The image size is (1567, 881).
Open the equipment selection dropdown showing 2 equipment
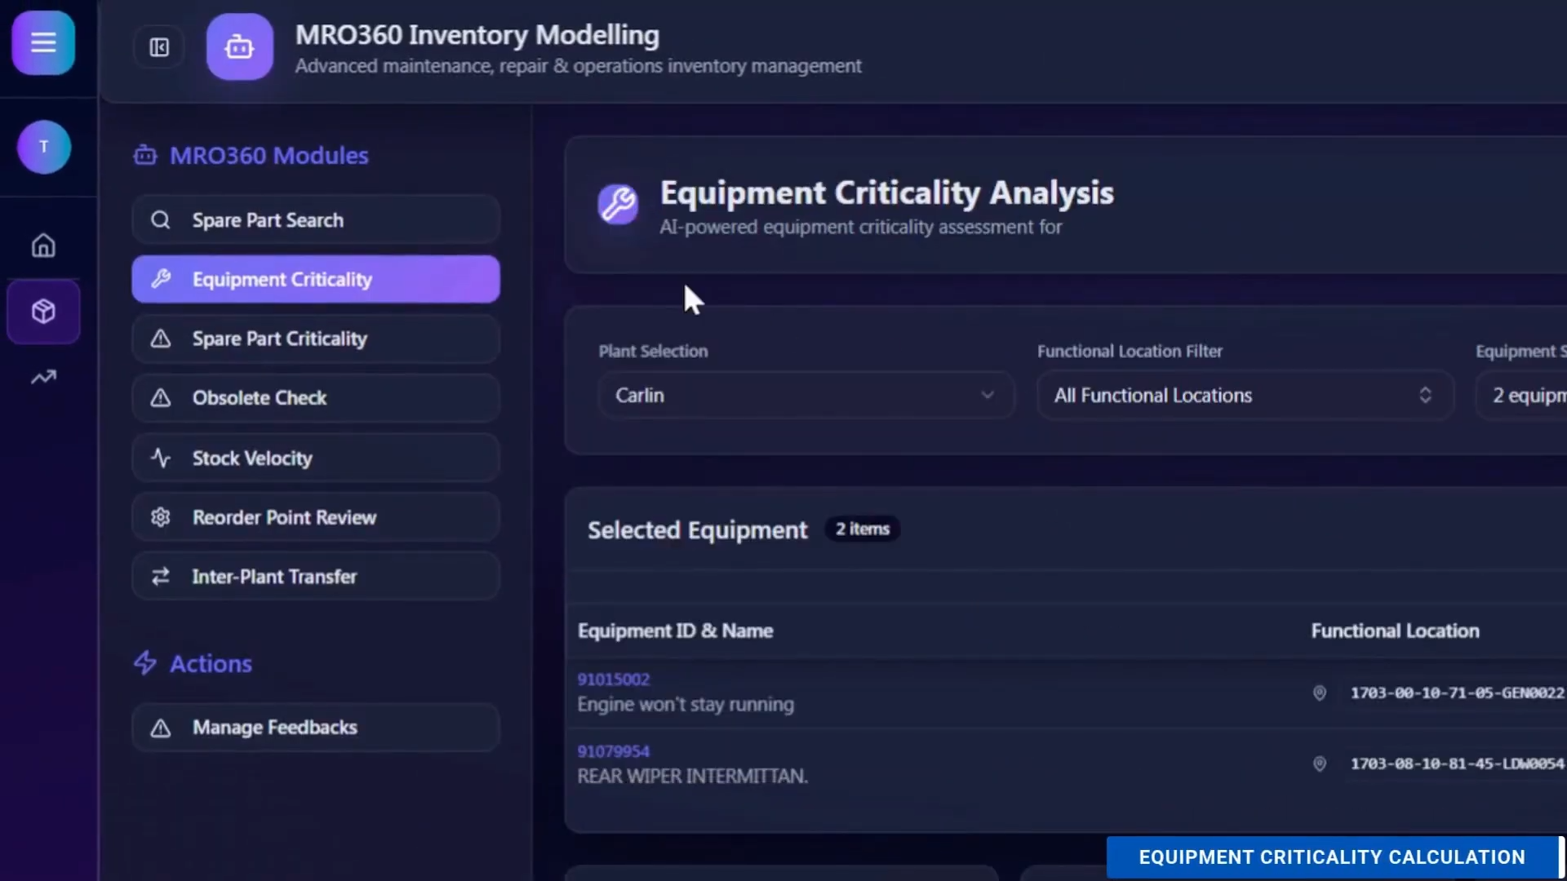point(1521,396)
